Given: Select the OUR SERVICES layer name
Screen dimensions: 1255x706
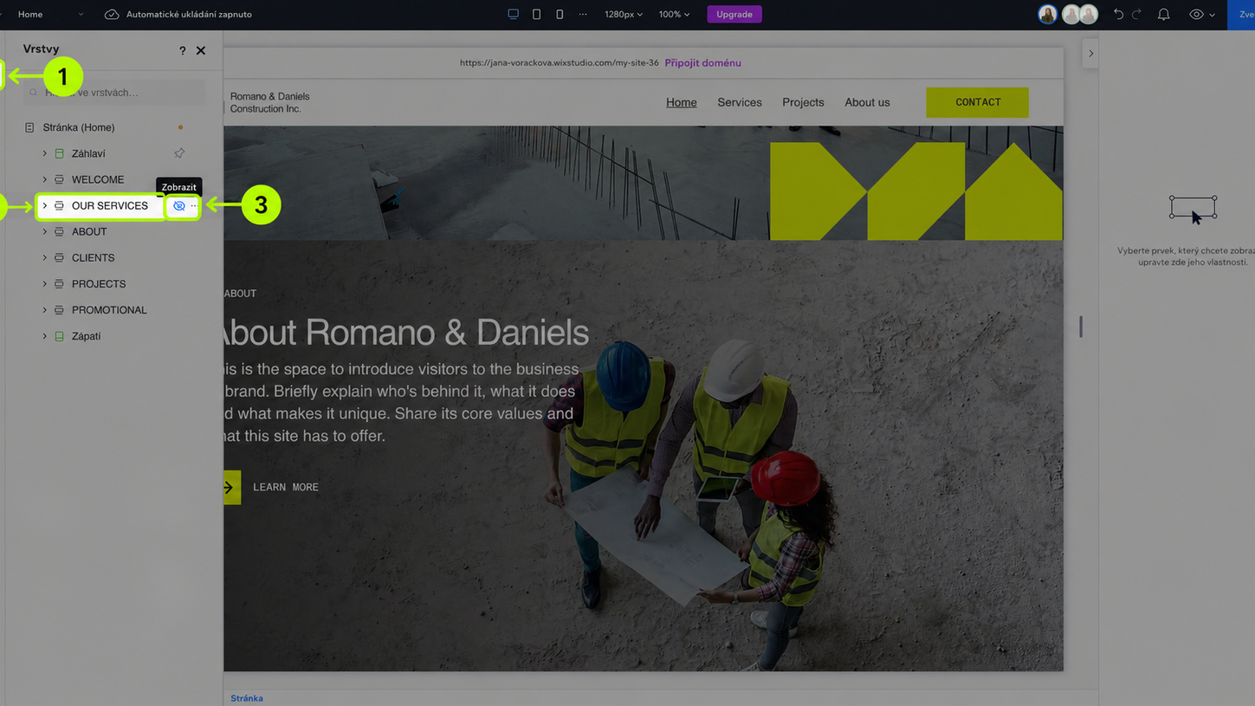Looking at the screenshot, I should [110, 206].
